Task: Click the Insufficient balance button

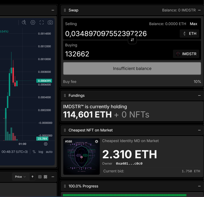Action: coord(132,68)
